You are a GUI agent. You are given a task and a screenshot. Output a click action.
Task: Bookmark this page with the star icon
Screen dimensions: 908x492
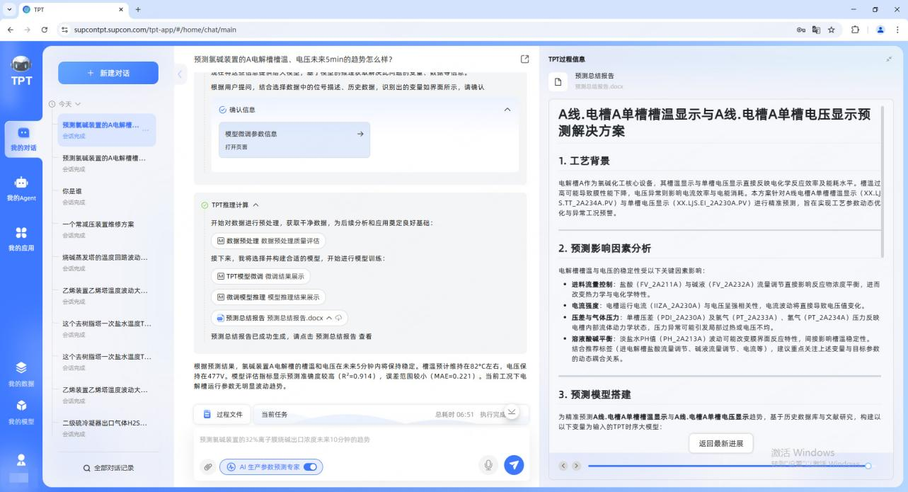pyautogui.click(x=831, y=30)
